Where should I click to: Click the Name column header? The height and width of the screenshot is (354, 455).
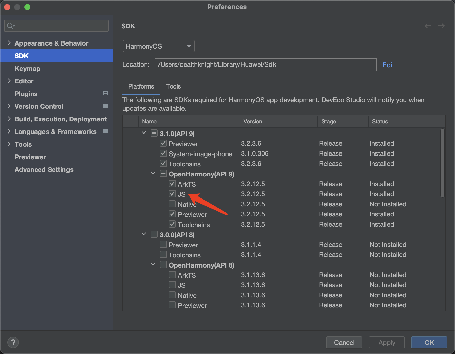tap(189, 121)
